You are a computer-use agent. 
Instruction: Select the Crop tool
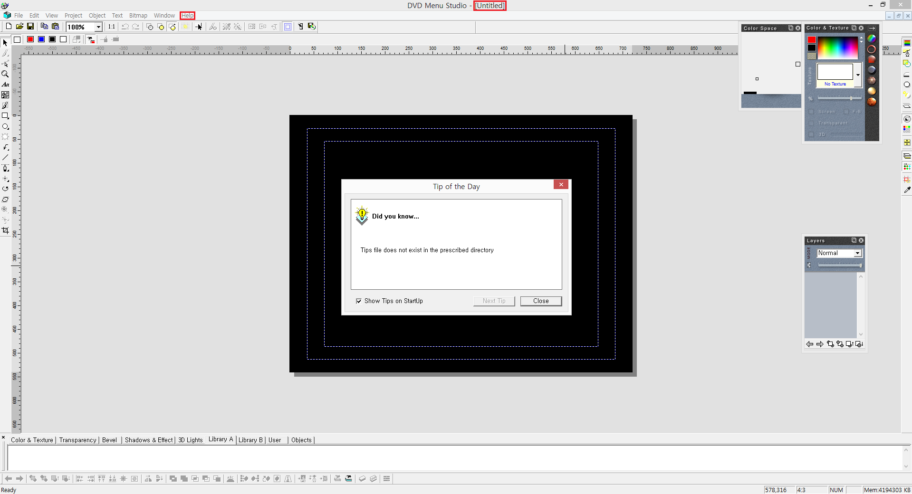coord(5,231)
